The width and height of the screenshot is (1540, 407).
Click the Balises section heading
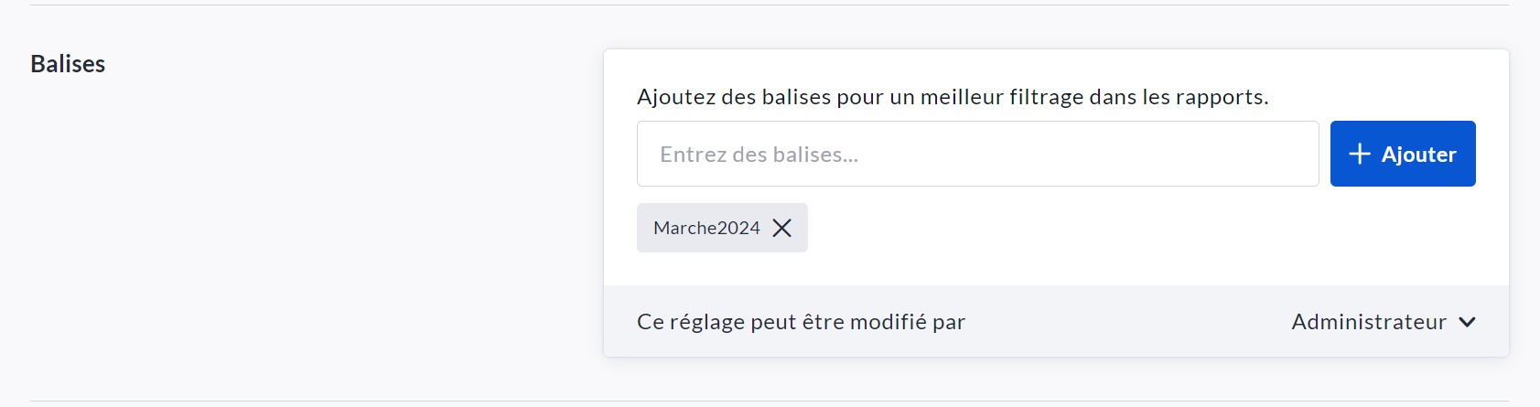pos(68,64)
